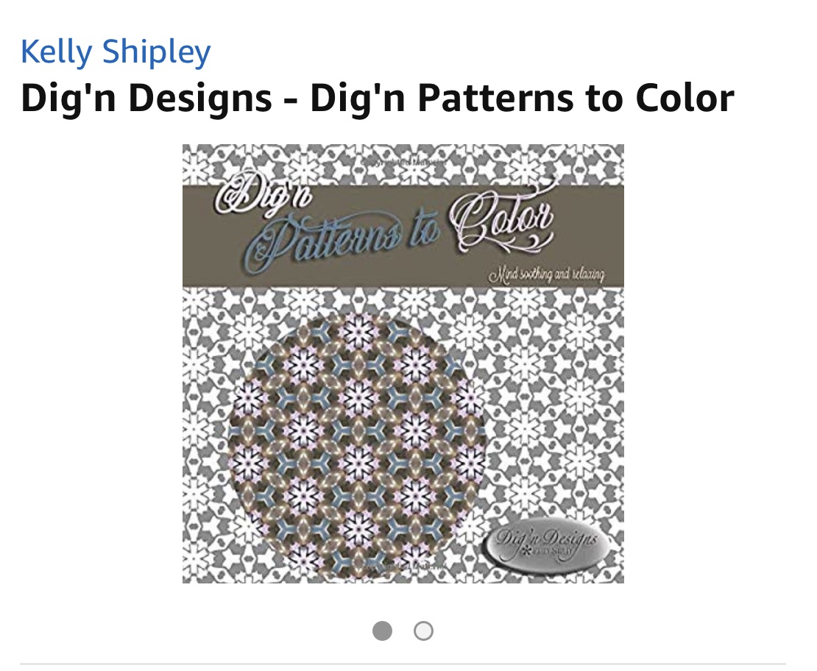Viewport: 817px width, 671px height.
Task: Click copyright watermark above the cover banner
Action: point(403,163)
